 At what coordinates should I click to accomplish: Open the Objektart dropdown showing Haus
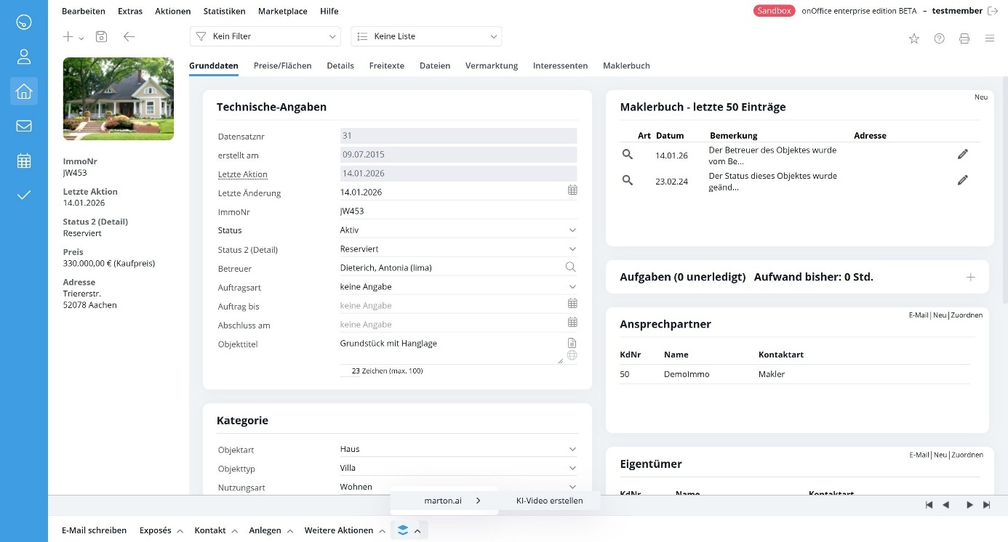[572, 449]
